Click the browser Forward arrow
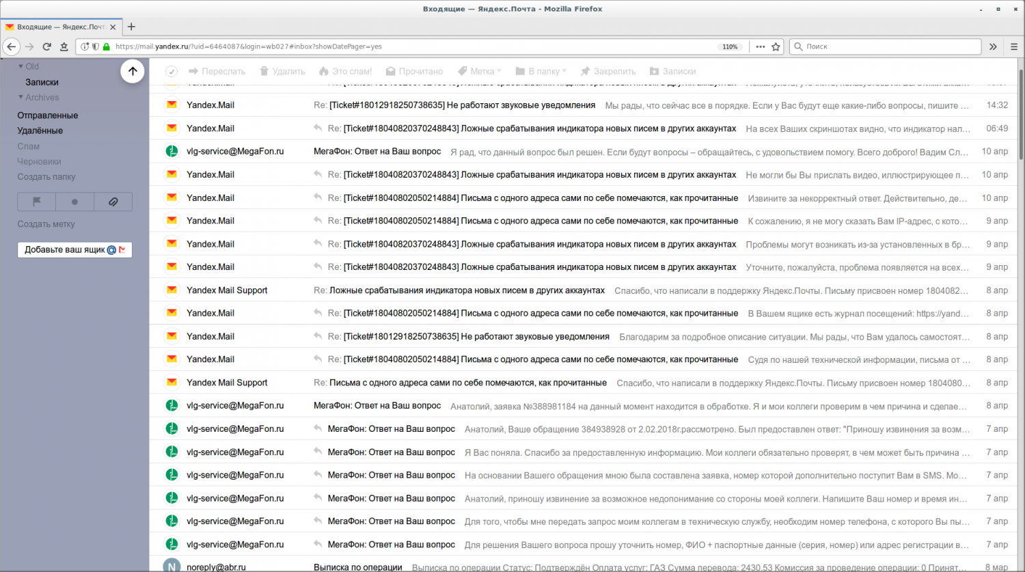Image resolution: width=1025 pixels, height=572 pixels. tap(29, 46)
